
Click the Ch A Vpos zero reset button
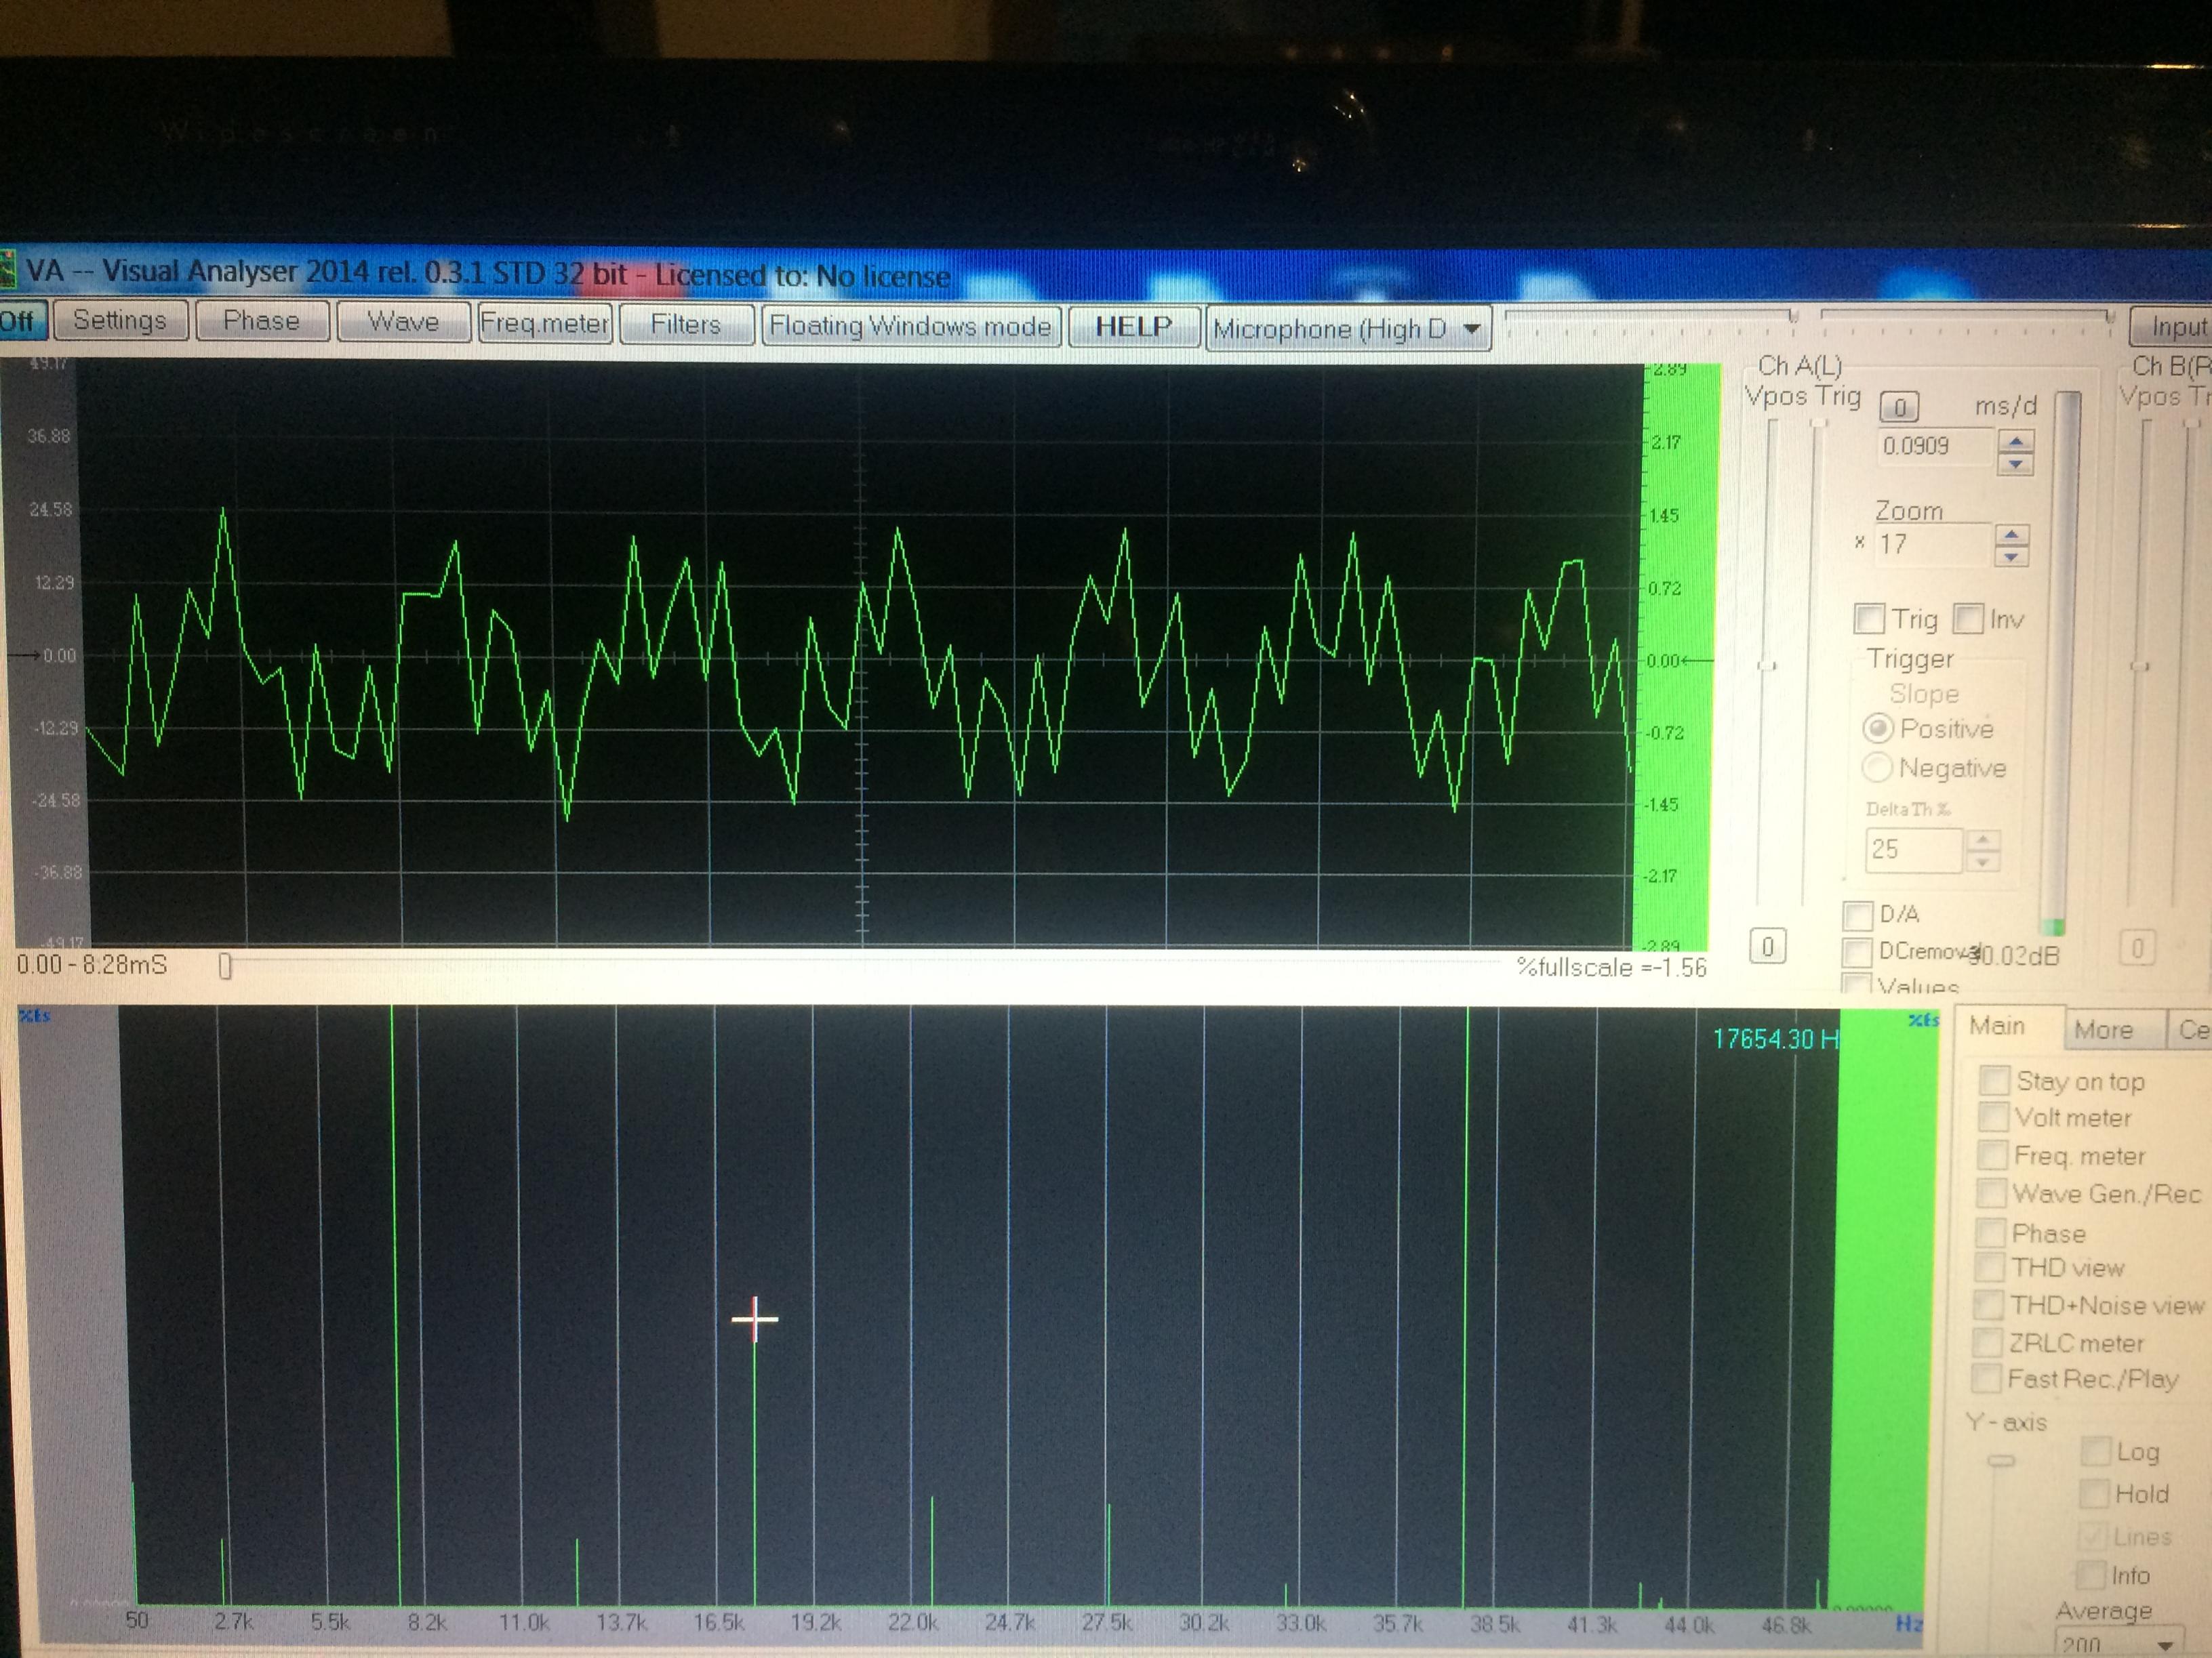pyautogui.click(x=1767, y=947)
